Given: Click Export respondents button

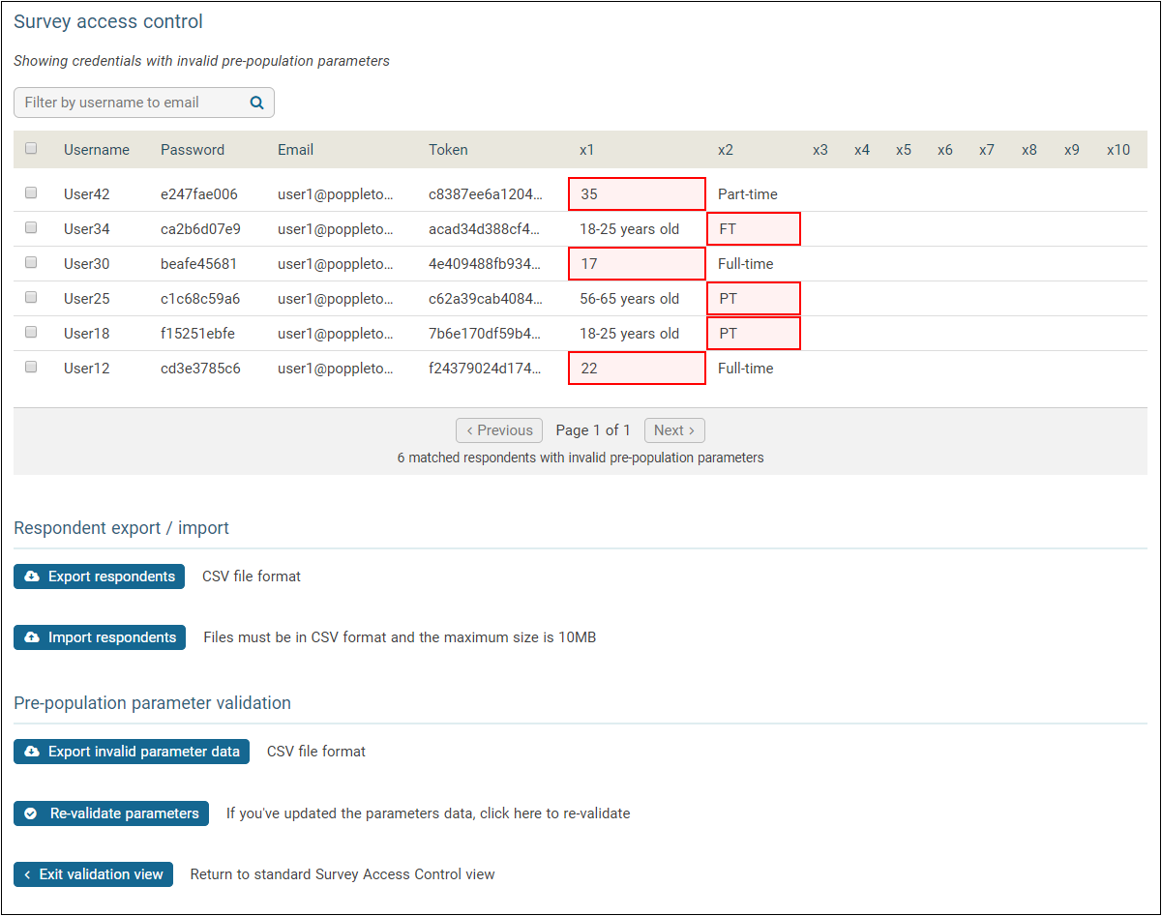Looking at the screenshot, I should pos(99,576).
